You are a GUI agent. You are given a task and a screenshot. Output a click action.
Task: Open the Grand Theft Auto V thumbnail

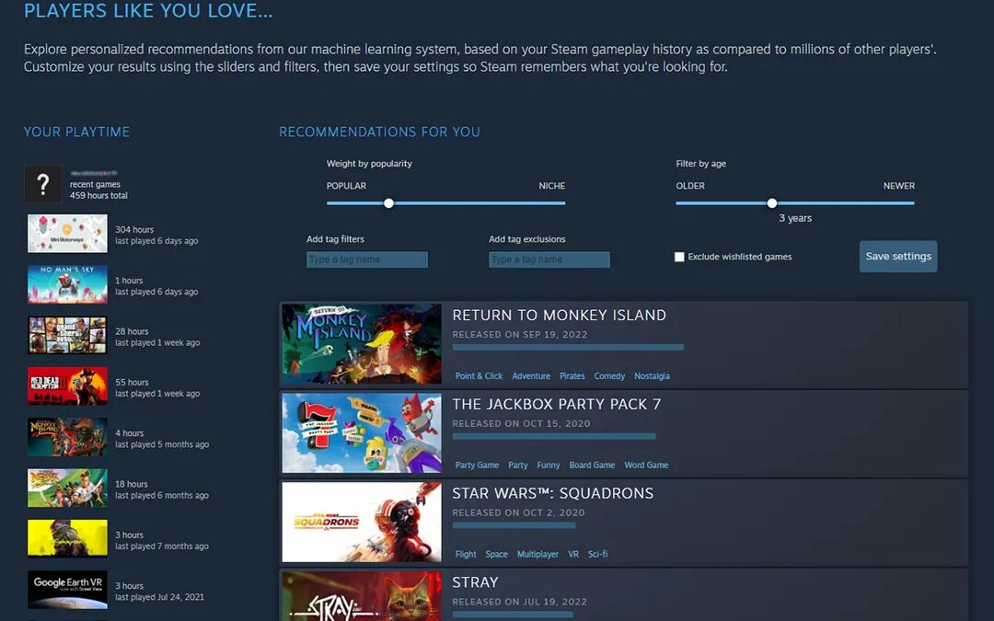[67, 336]
